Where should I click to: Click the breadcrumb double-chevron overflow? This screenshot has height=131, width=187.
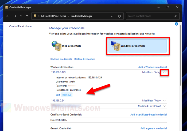coord(38,16)
